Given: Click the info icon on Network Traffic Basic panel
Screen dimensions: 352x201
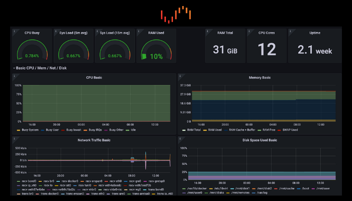Looking at the screenshot, I should coord(15,139).
